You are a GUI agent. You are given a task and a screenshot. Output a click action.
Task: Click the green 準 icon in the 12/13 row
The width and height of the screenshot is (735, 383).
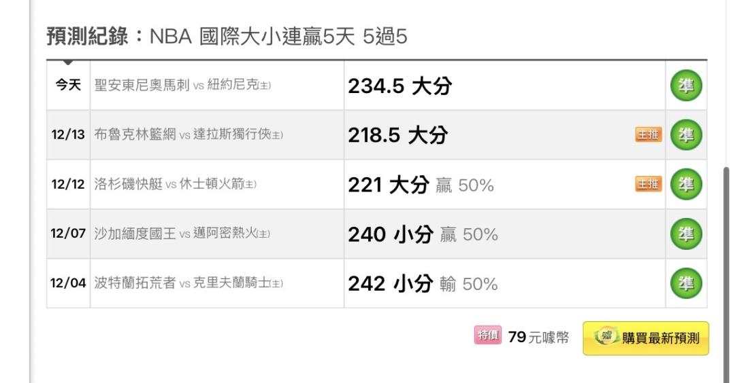687,135
